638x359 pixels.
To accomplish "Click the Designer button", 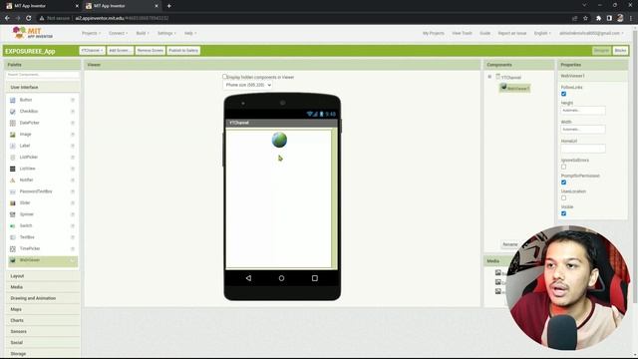I will click(x=601, y=51).
